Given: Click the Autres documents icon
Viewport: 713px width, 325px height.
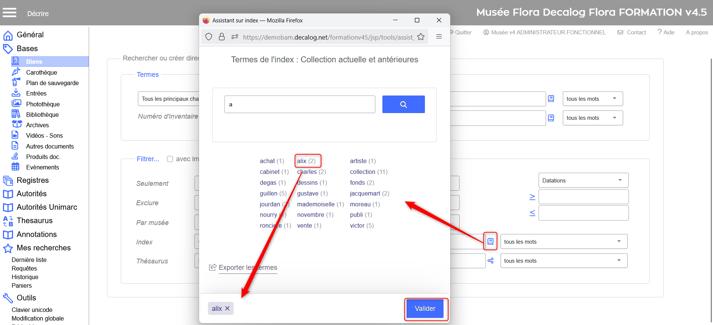Looking at the screenshot, I should tap(15, 146).
